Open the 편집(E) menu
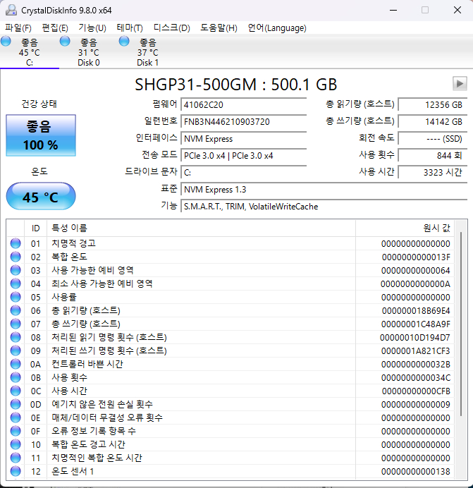 point(55,28)
